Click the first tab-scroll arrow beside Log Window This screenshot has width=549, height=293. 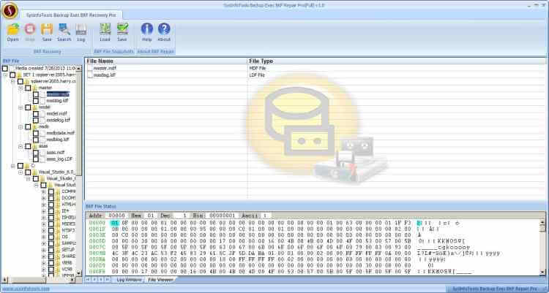coord(89,280)
